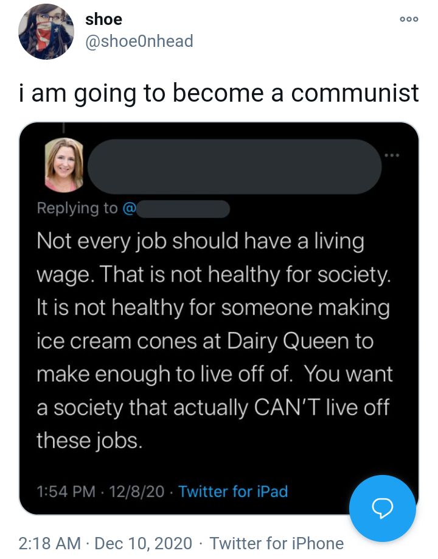Tap the blue floating reply bubble button
Viewport: 438px width, 559px height.
383,508
